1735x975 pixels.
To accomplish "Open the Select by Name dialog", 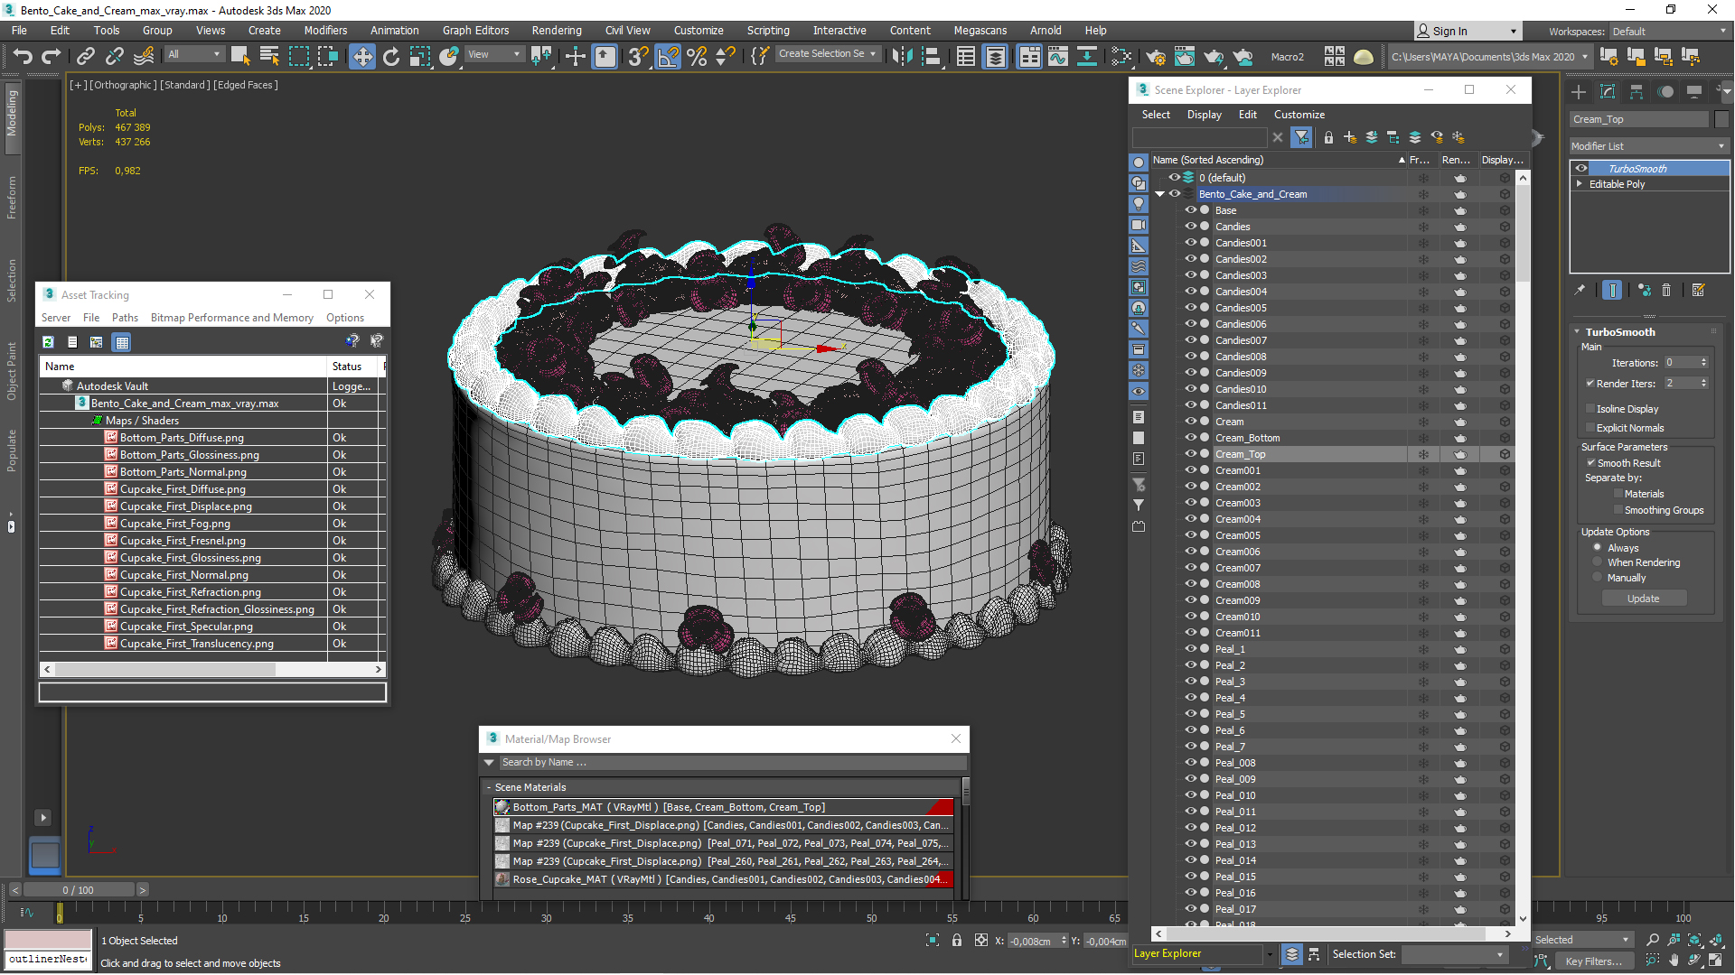I will pos(268,56).
